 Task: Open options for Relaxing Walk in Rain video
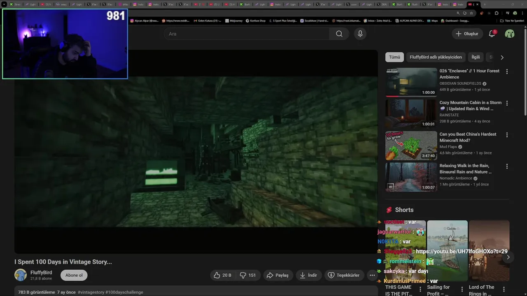(507, 166)
